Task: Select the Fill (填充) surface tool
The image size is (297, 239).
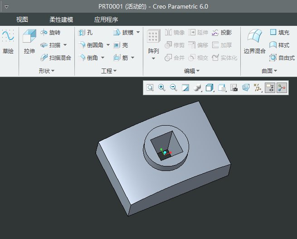Action: click(280, 33)
